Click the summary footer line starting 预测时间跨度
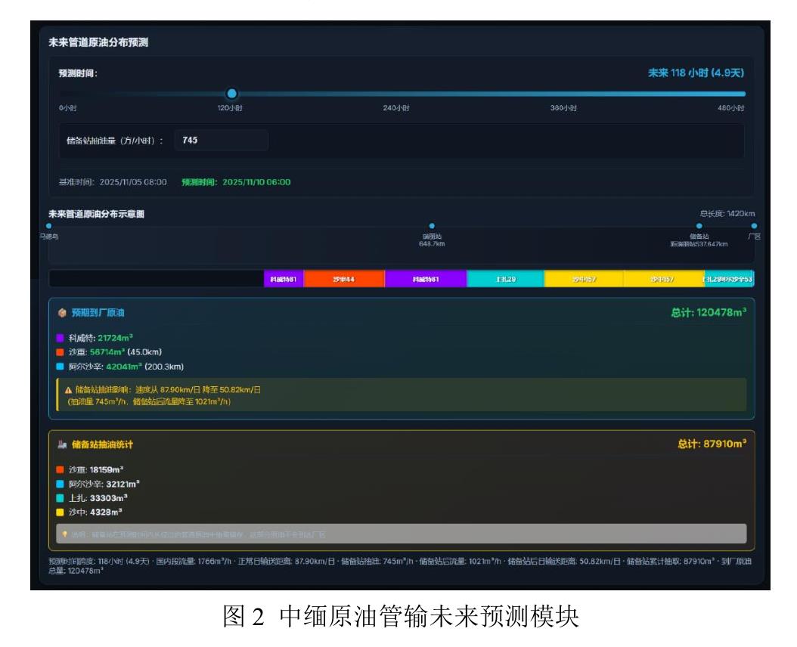Screen dimensions: 797x647 click(400, 565)
